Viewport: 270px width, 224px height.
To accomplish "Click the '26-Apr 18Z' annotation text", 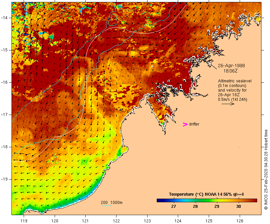I will pyautogui.click(x=229, y=95).
